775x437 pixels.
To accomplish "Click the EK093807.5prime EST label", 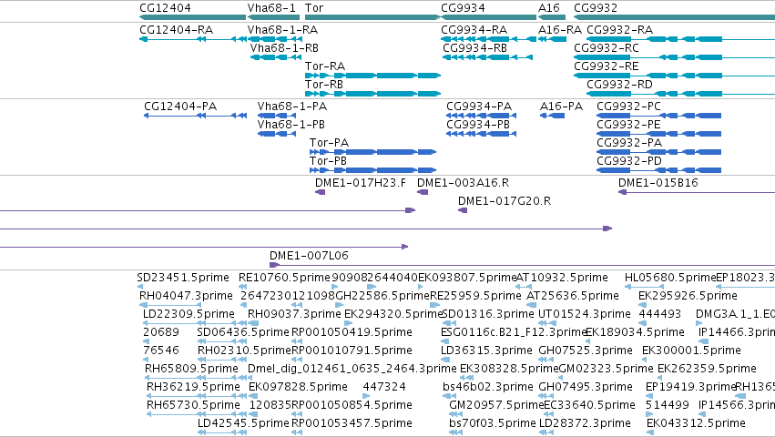I will click(467, 278).
